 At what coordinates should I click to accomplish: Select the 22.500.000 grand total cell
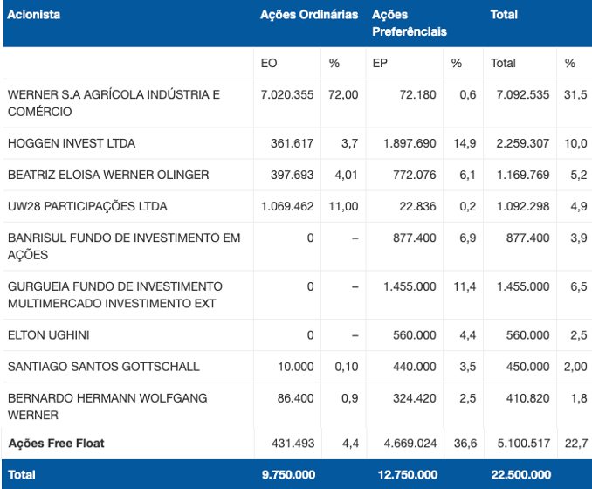[x=521, y=475]
